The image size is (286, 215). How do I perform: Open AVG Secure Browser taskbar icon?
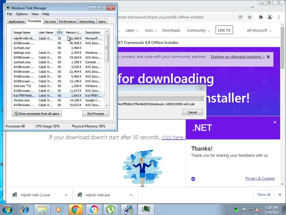click(94, 209)
